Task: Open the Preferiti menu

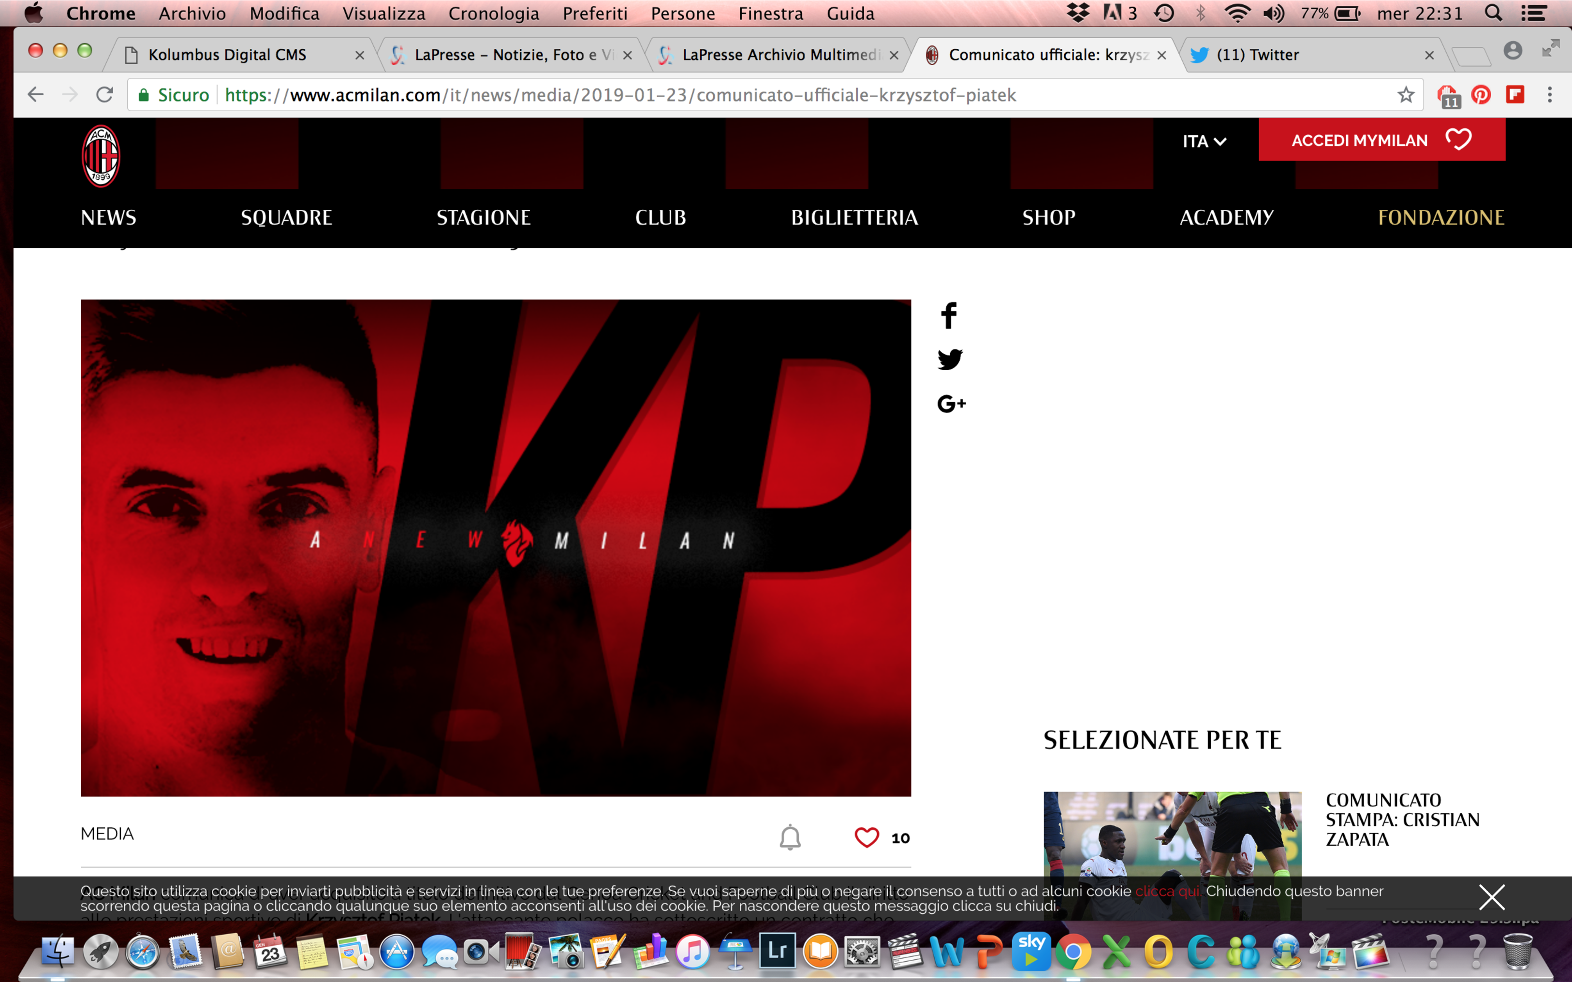Action: [595, 13]
